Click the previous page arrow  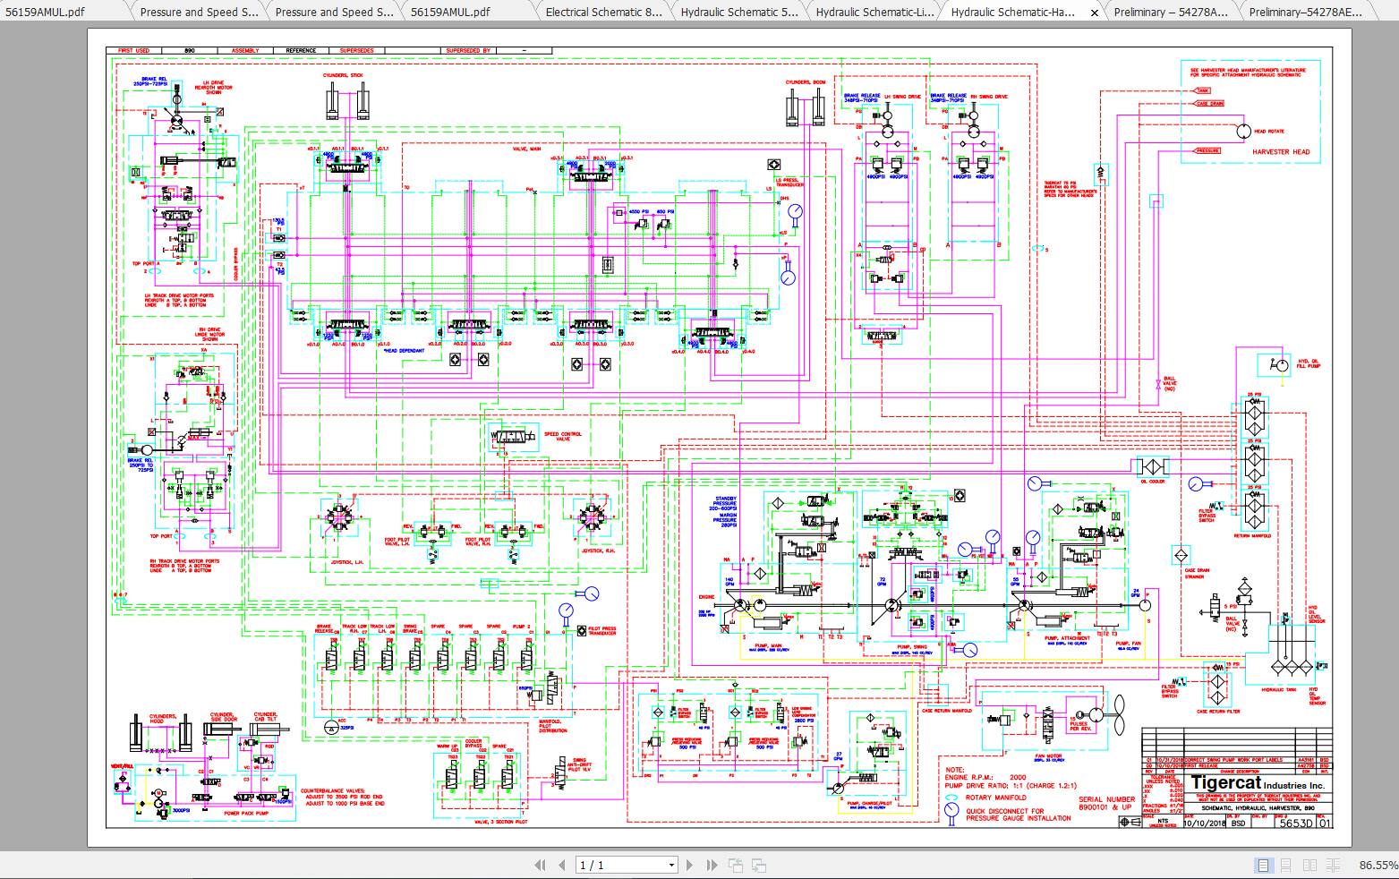tap(562, 866)
